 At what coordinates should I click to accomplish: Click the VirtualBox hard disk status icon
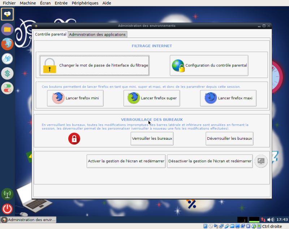coord(205,226)
